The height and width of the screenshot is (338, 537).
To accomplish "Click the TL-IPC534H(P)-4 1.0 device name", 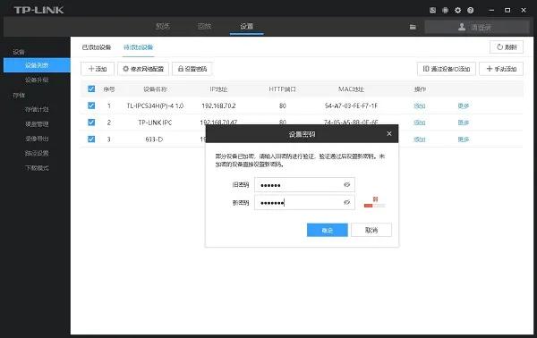I will [x=155, y=106].
